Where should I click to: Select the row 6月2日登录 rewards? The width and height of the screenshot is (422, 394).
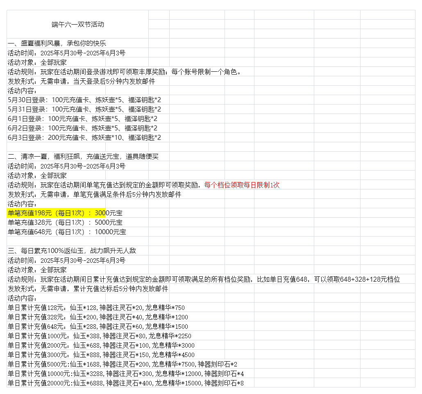(x=82, y=128)
